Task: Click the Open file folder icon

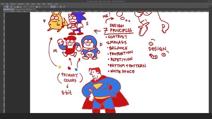Action: coord(18,7)
